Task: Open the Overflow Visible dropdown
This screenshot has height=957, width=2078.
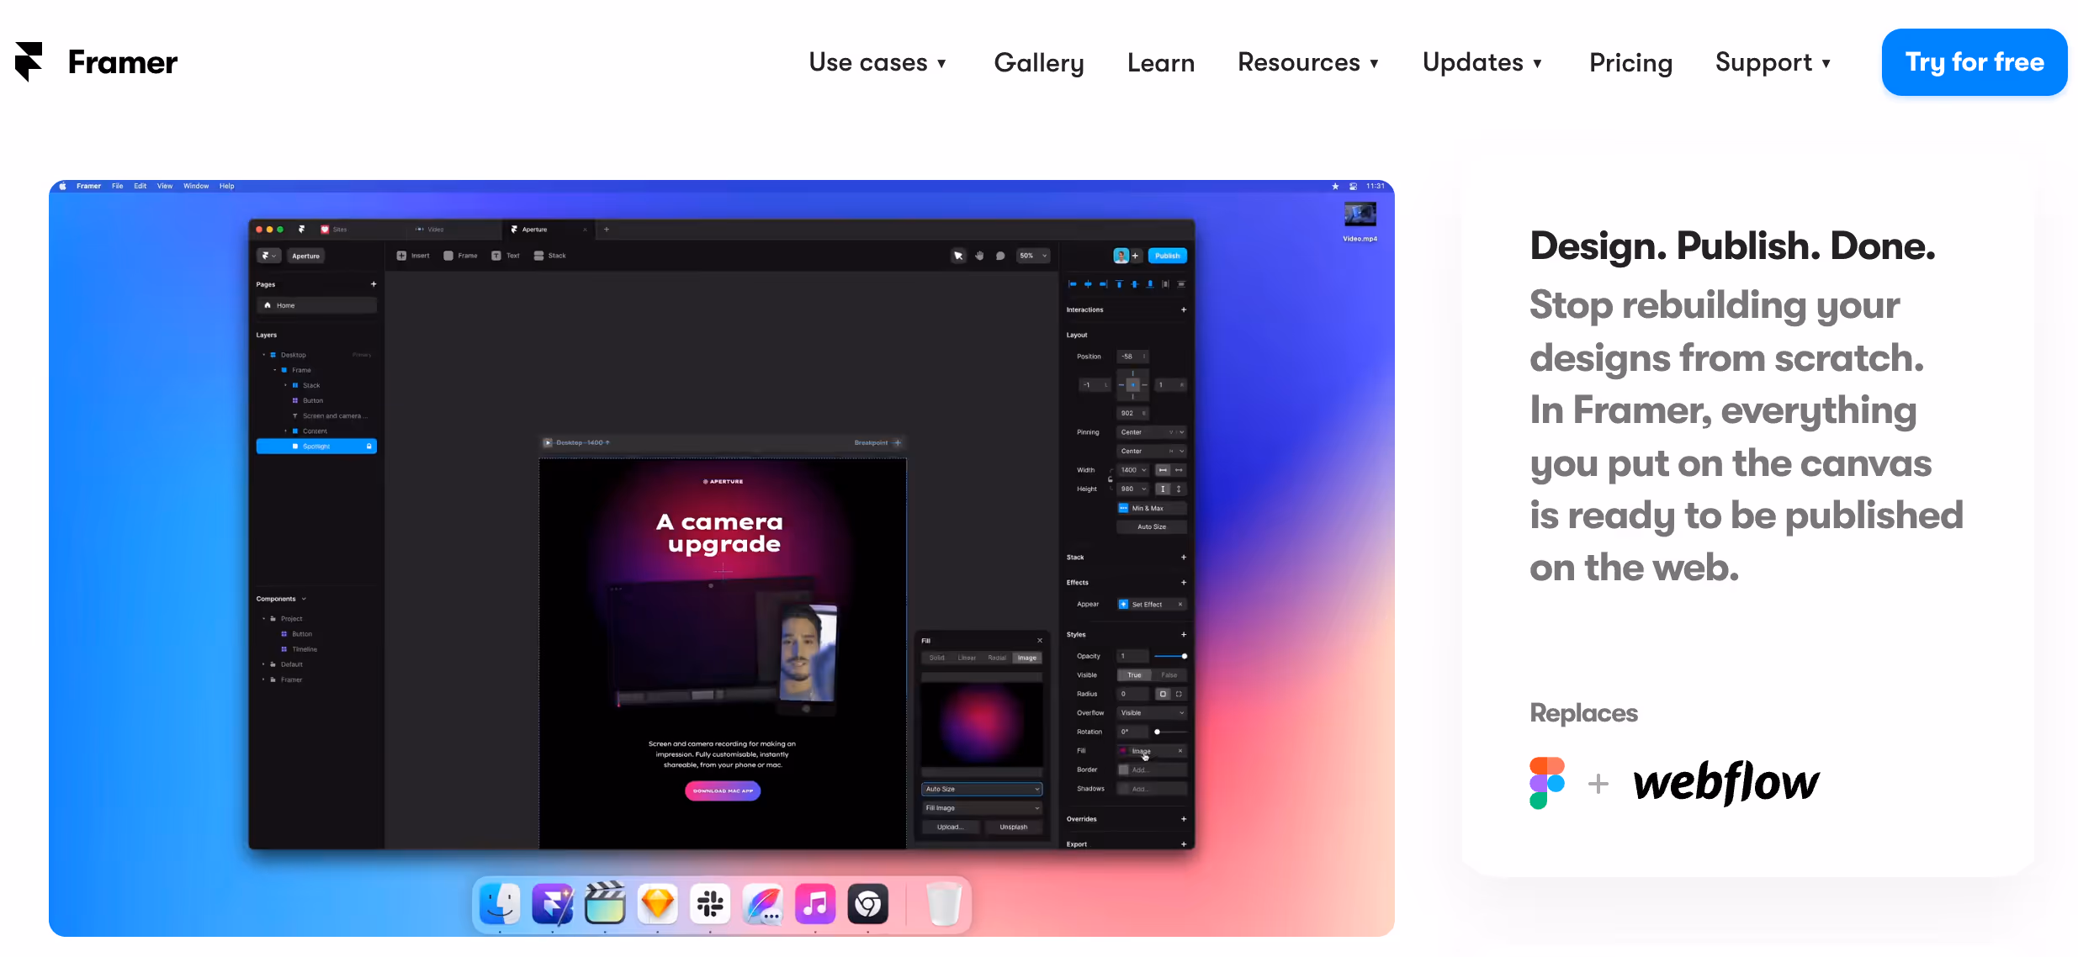Action: [x=1152, y=712]
